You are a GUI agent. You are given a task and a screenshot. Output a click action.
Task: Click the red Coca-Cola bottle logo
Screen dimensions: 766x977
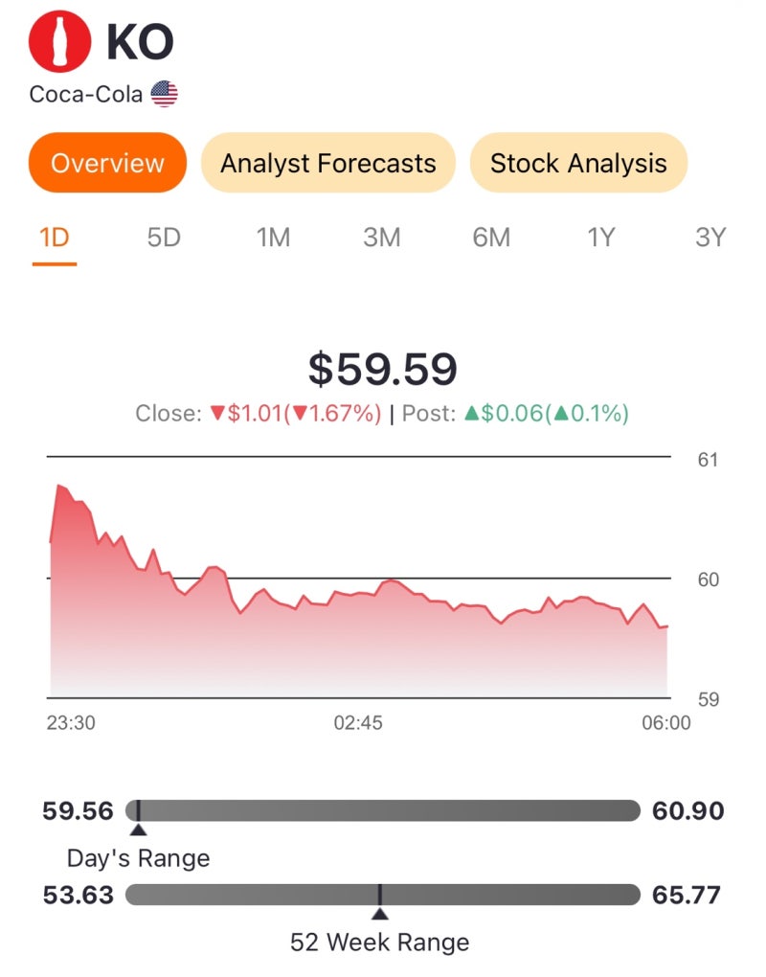(x=59, y=43)
